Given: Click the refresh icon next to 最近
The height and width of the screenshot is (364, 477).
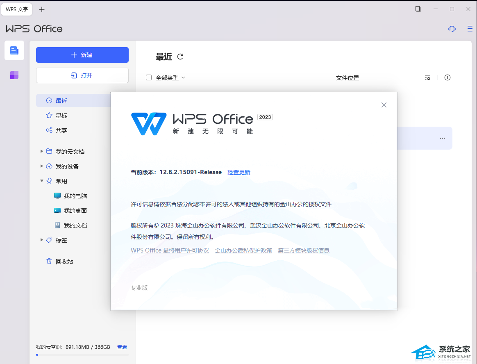Looking at the screenshot, I should (x=180, y=57).
